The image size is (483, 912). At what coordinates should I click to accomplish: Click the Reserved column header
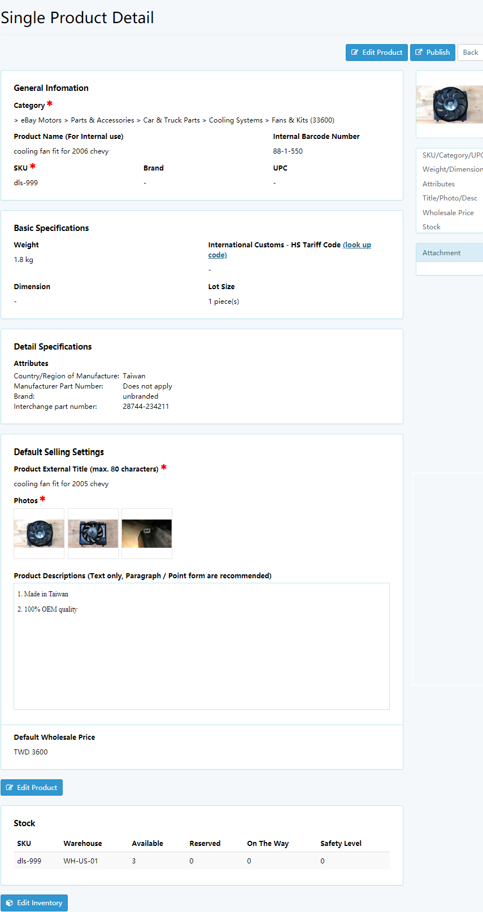coord(205,843)
